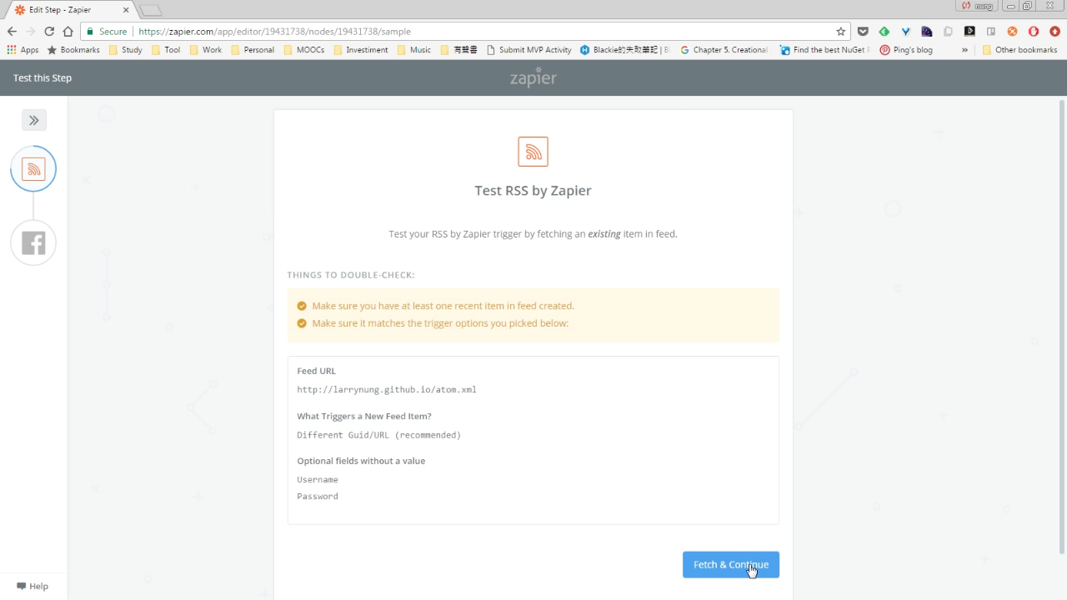The height and width of the screenshot is (600, 1067).
Task: Click the Username optional field text
Action: [318, 479]
